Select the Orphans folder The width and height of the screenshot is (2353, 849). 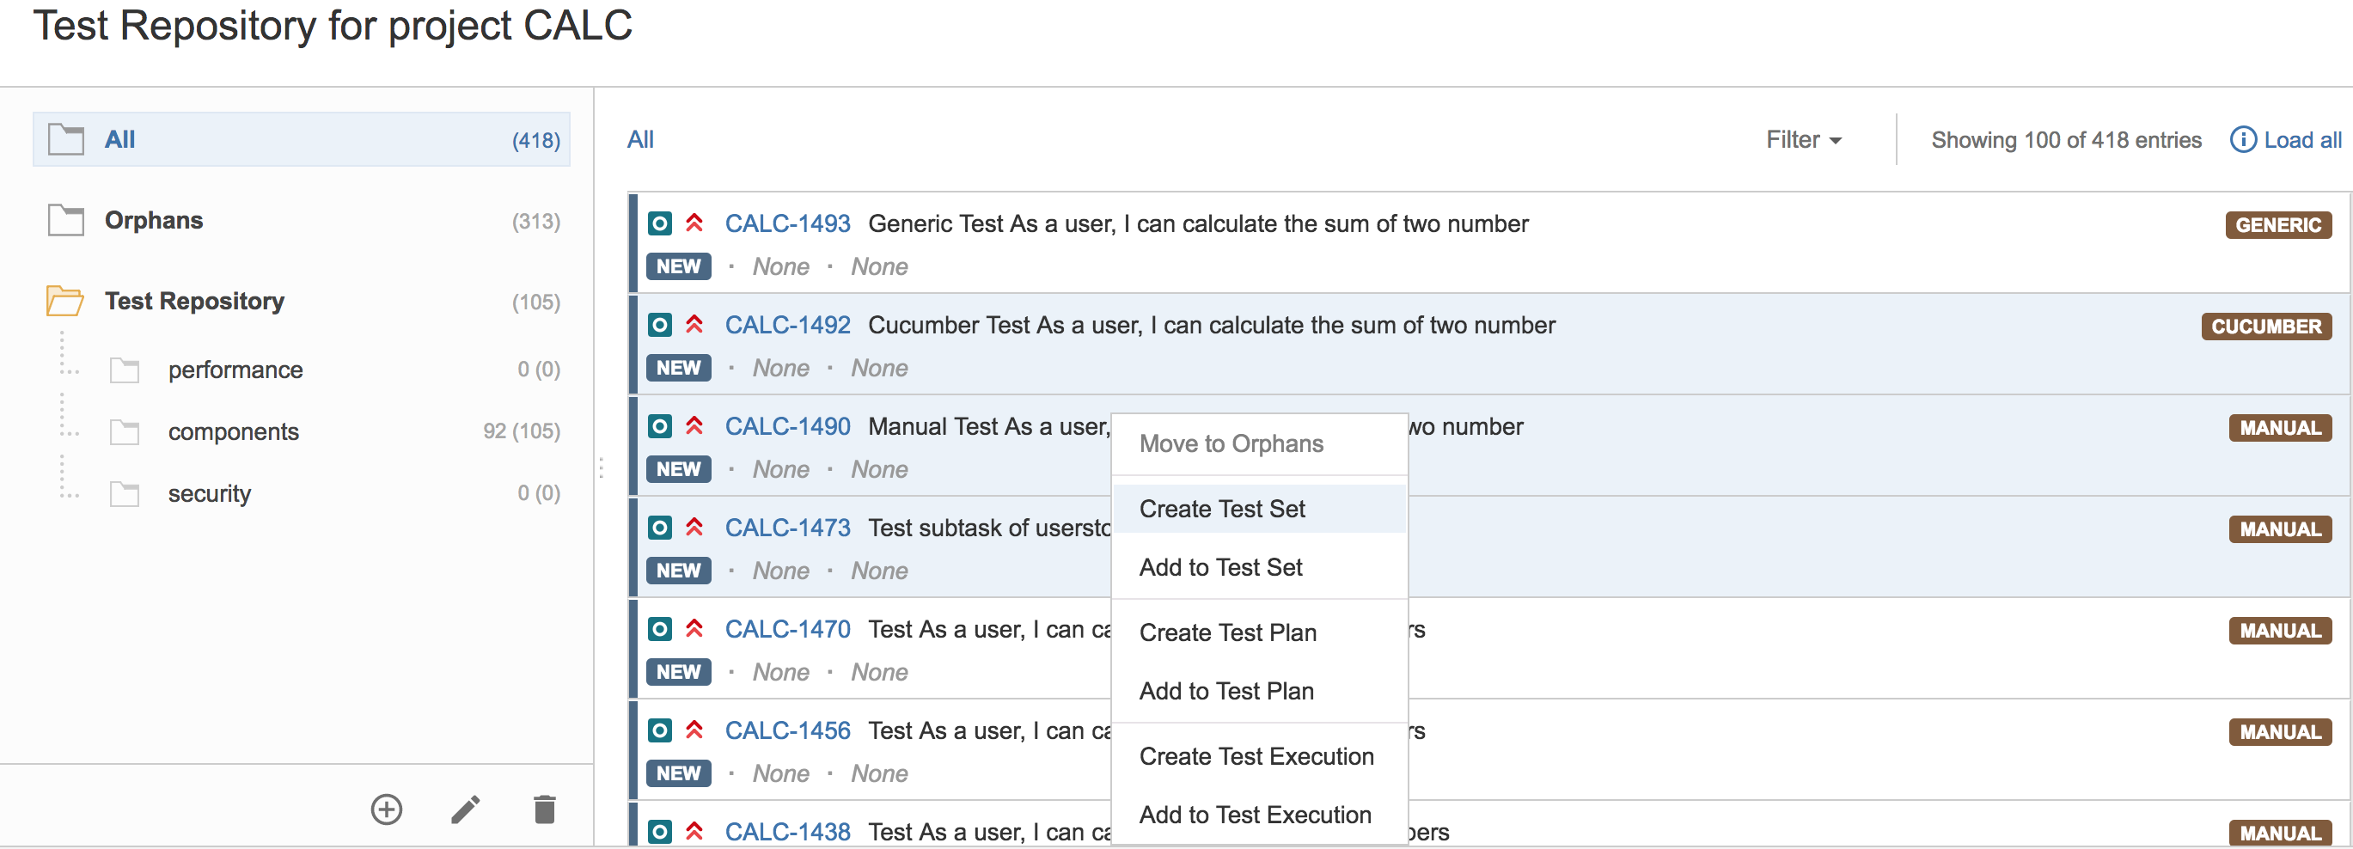click(302, 220)
